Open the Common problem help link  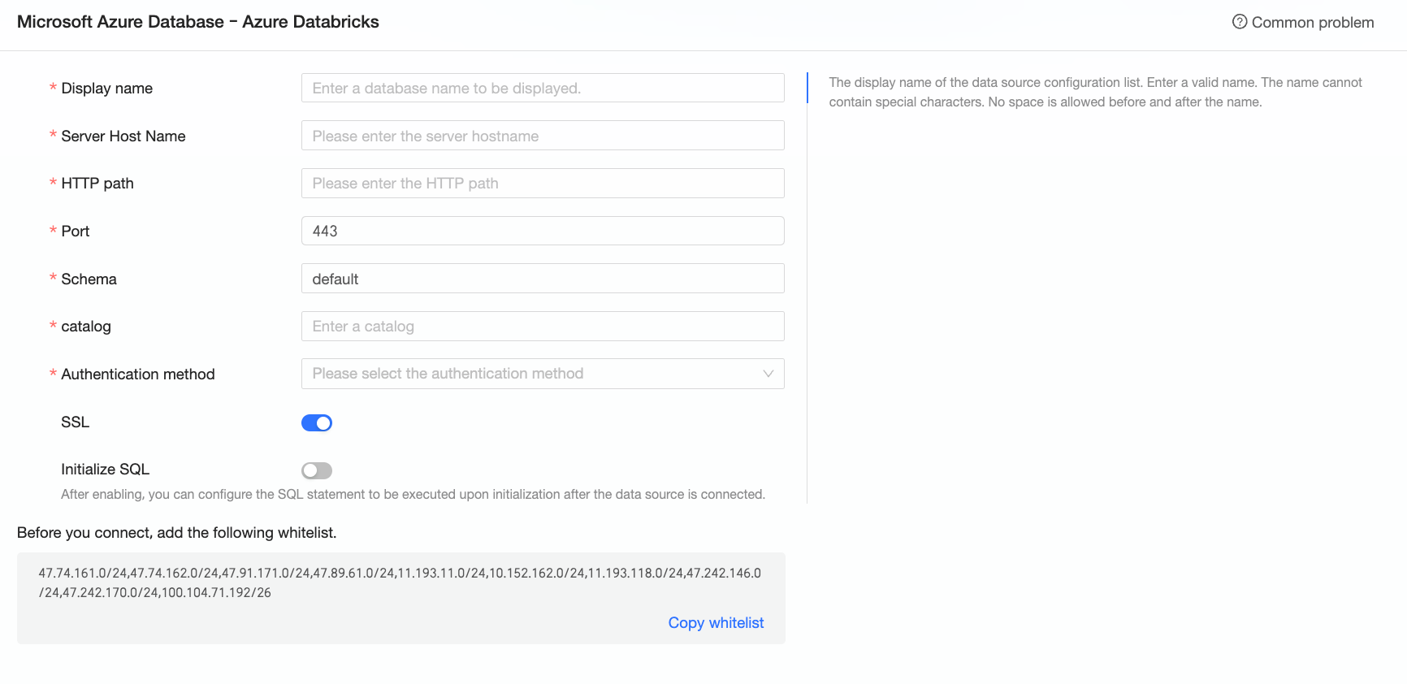[x=1312, y=23]
